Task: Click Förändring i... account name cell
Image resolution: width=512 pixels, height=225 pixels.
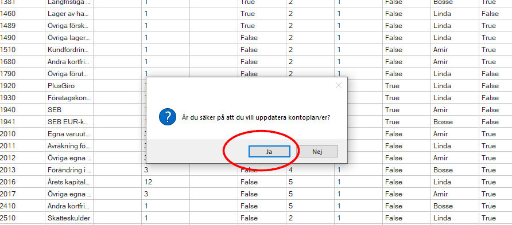Action: pyautogui.click(x=69, y=170)
